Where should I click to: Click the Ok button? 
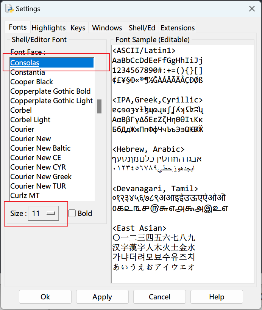45,297
